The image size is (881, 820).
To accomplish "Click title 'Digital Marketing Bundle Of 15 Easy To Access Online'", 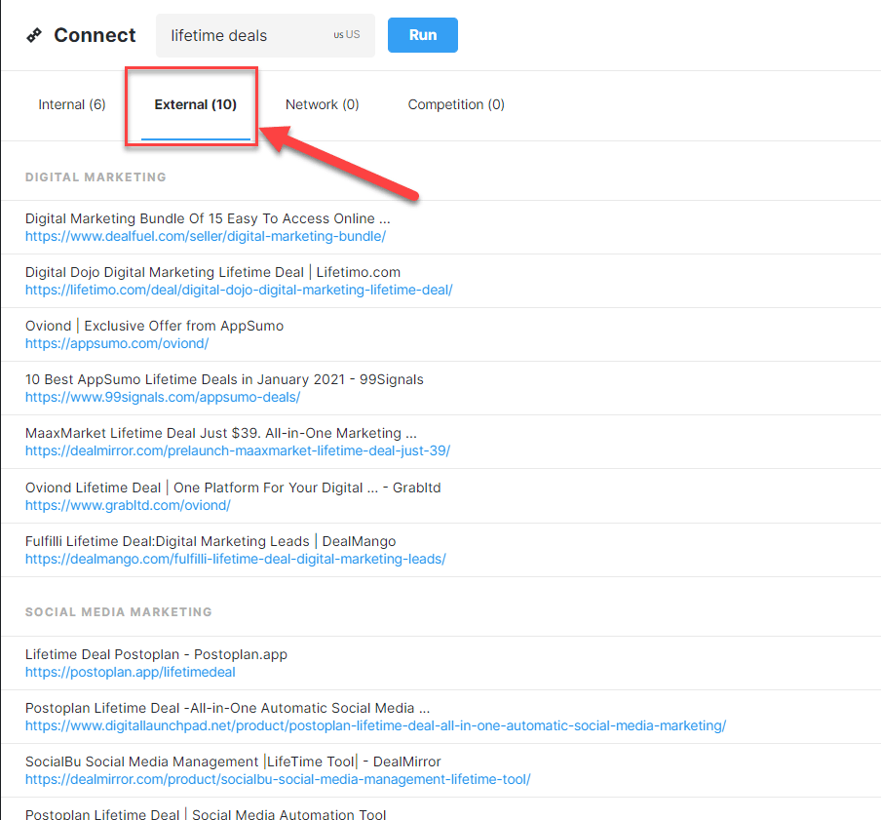I will (200, 218).
